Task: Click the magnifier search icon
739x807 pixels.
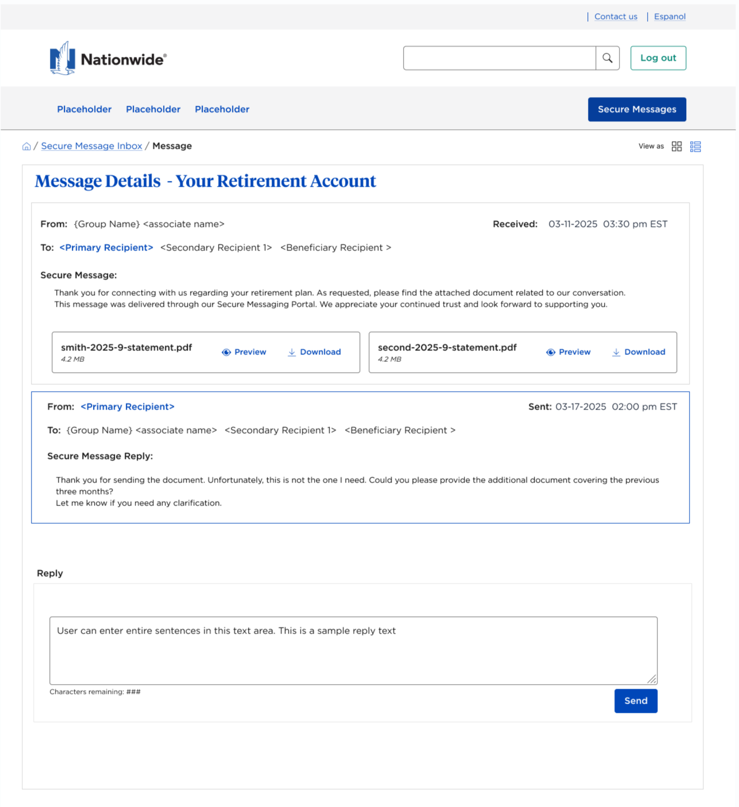Action: tap(607, 58)
